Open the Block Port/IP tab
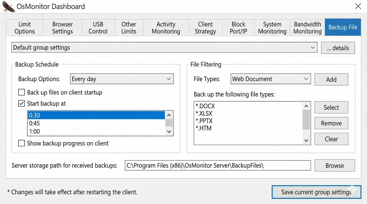The width and height of the screenshot is (367, 204). pos(238,27)
